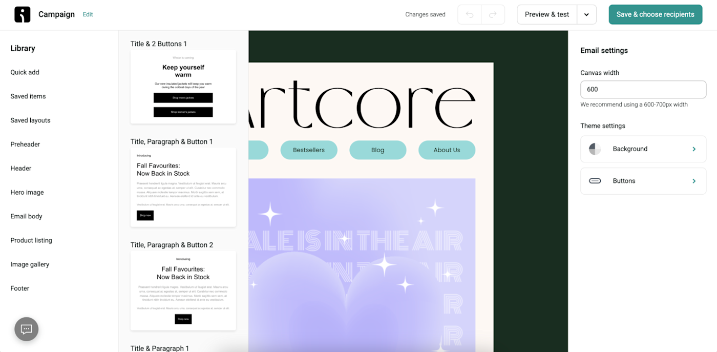Select Header in the Library
This screenshot has height=352, width=717.
tap(21, 168)
